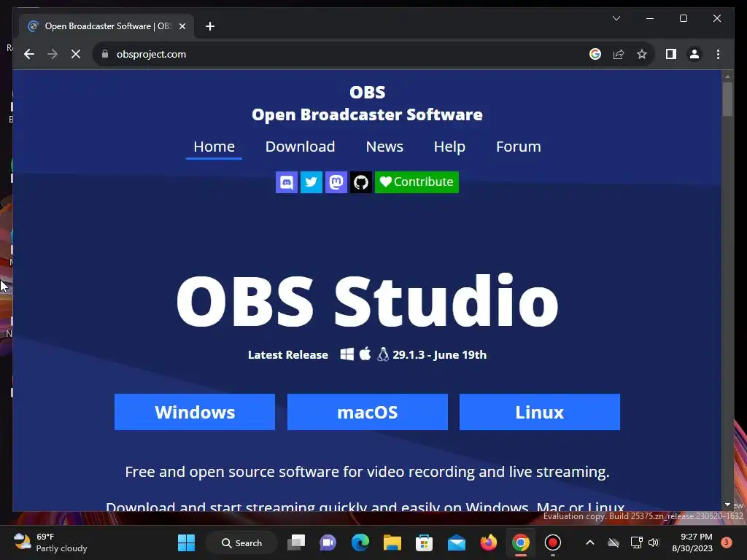Image resolution: width=747 pixels, height=560 pixels.
Task: Stop loading the page
Action: [x=76, y=54]
